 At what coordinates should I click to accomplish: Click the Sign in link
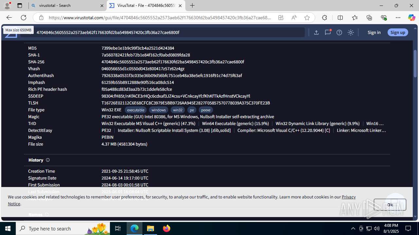point(374,32)
